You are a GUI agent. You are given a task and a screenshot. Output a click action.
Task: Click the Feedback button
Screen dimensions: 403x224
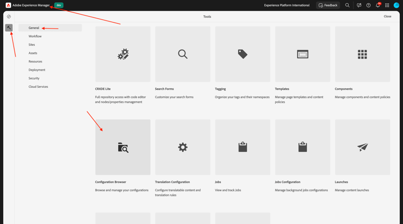click(328, 5)
